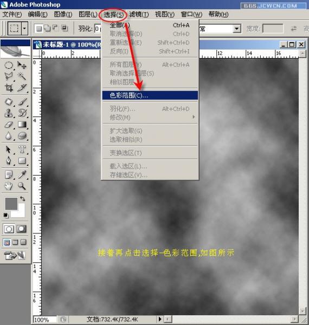Open the marquee tool preset dropdown
The height and width of the screenshot is (325, 309).
pyautogui.click(x=24, y=28)
